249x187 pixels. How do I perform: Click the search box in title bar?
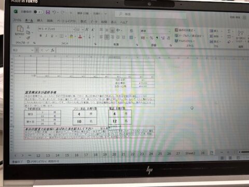coord(150,14)
